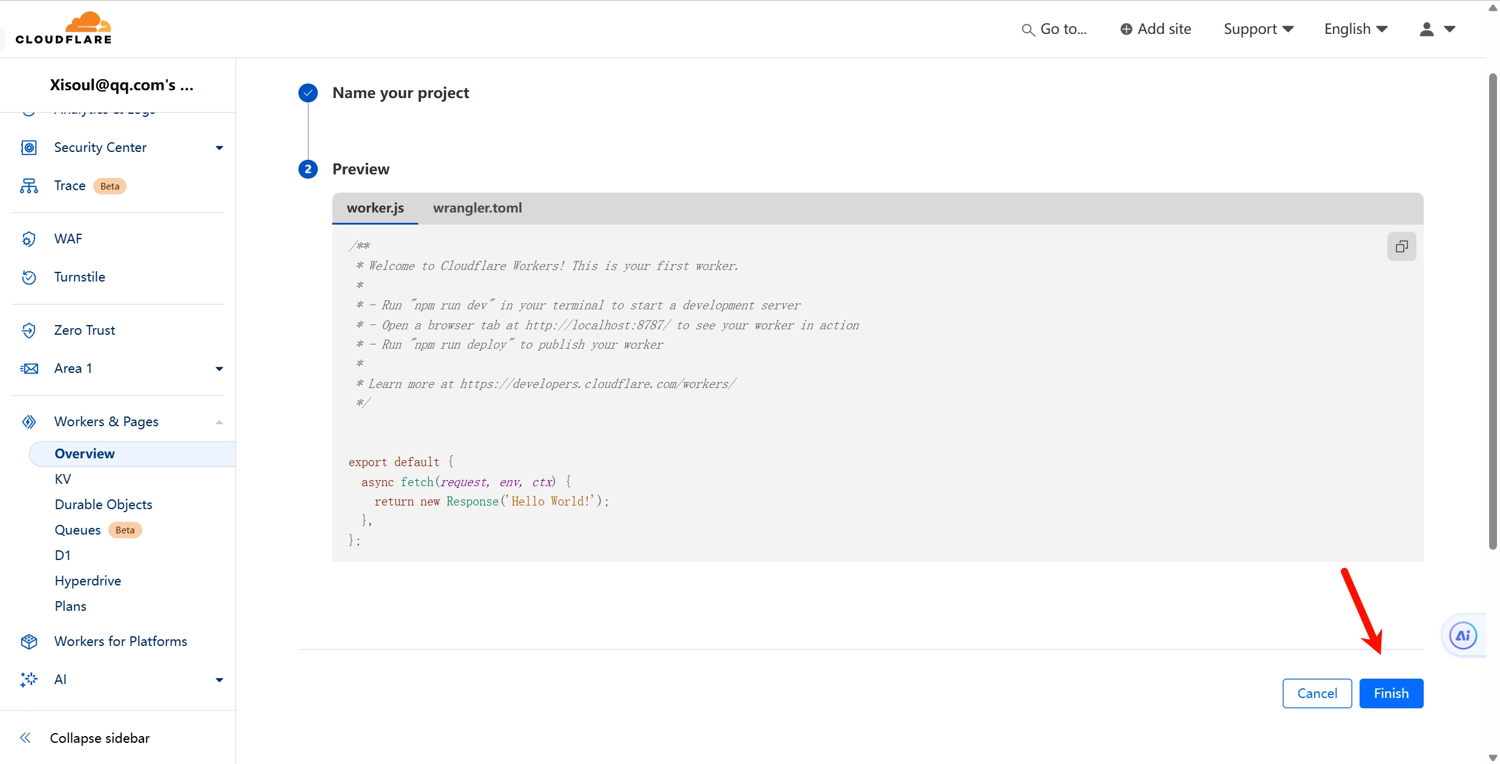1500x764 pixels.
Task: Open the user account icon menu
Action: coord(1427,29)
